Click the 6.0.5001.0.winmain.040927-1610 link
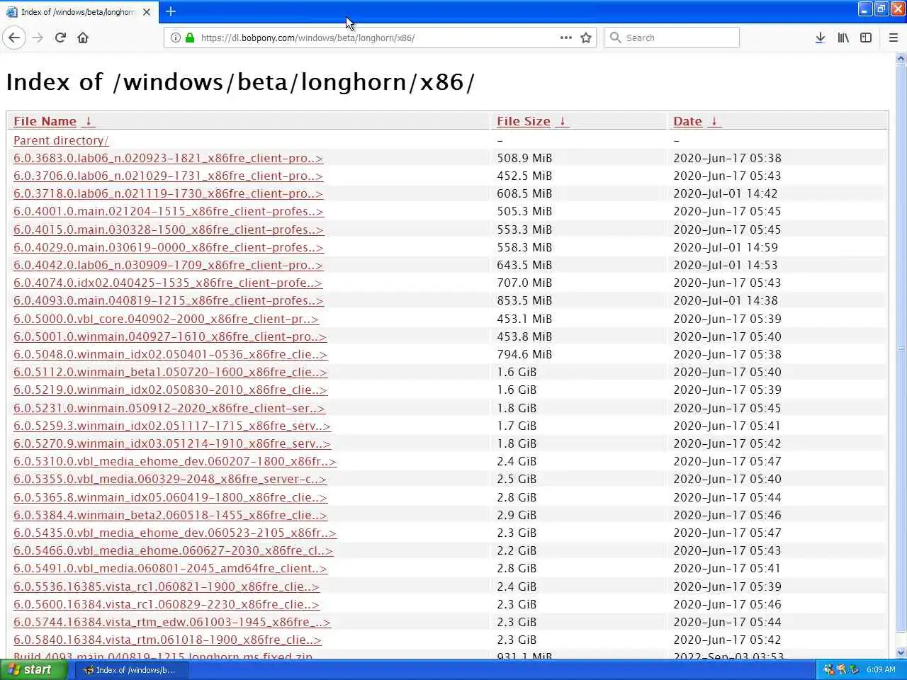This screenshot has height=680, width=907. click(x=169, y=336)
